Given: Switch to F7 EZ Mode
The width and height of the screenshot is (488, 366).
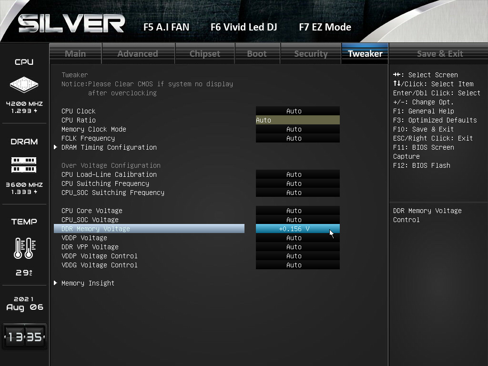Looking at the screenshot, I should tap(325, 27).
